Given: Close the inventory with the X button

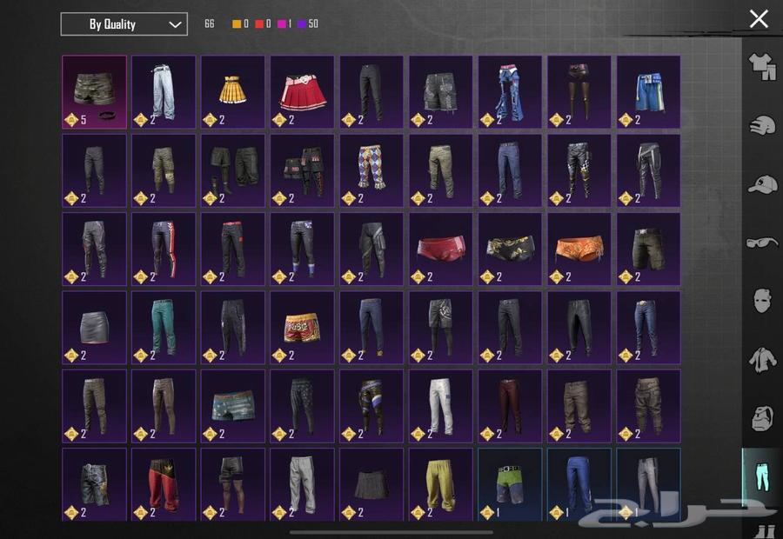Looking at the screenshot, I should click(759, 18).
